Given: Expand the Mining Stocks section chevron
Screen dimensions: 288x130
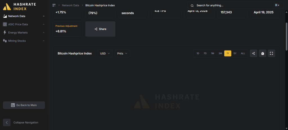Looking at the screenshot, I should 44,41.
